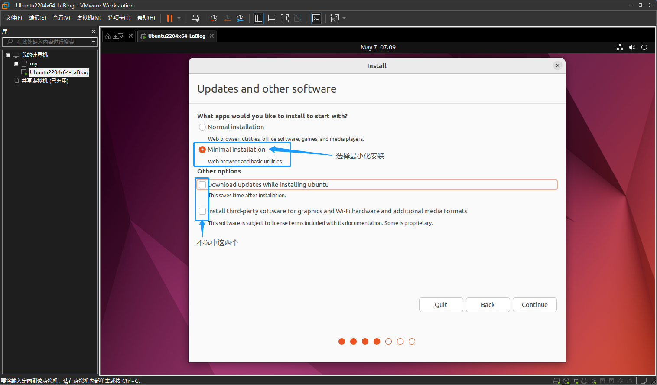Open the Ubuntu power menu icon
This screenshot has width=657, height=385.
tap(644, 47)
